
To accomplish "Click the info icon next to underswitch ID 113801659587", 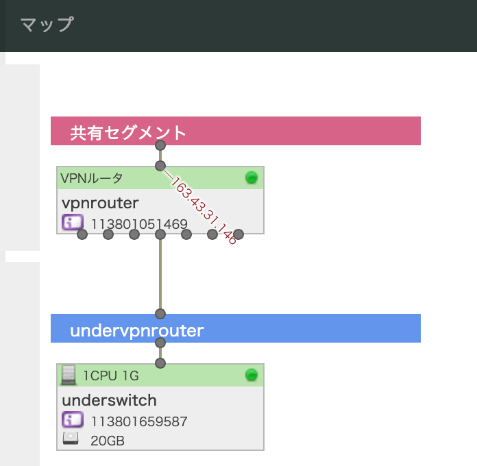I will pyautogui.click(x=73, y=419).
